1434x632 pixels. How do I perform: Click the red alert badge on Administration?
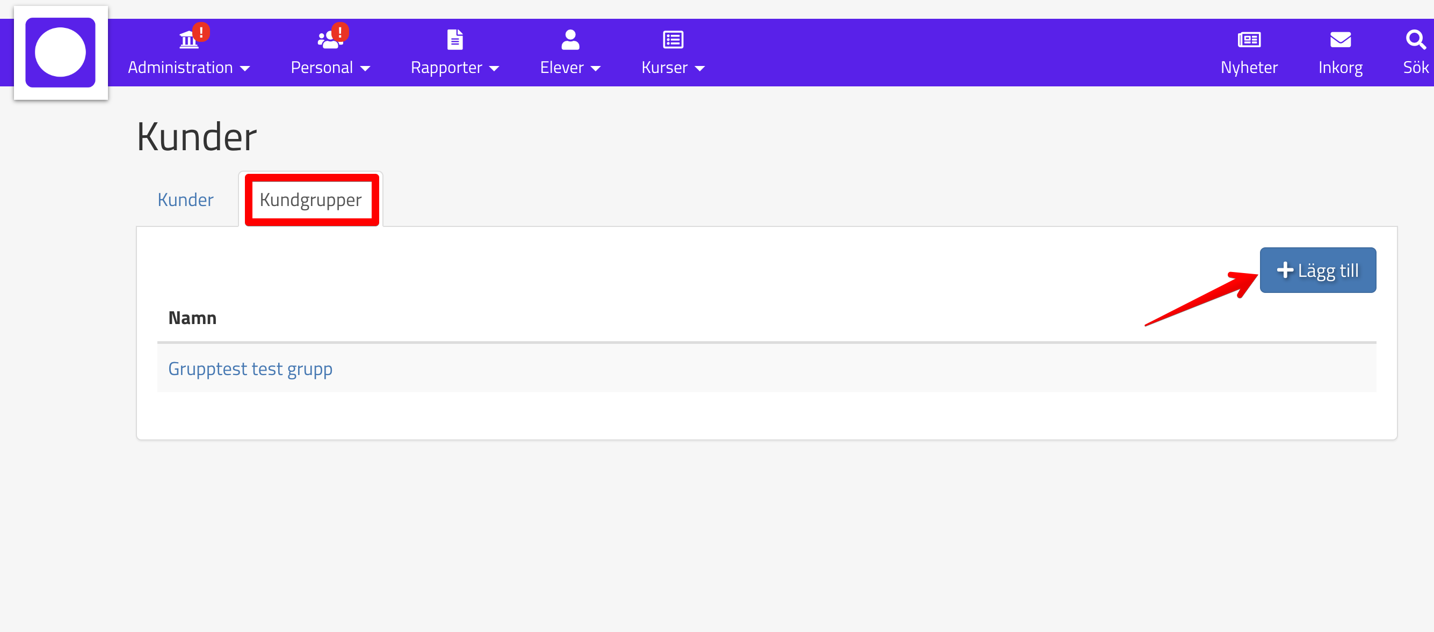tap(201, 32)
